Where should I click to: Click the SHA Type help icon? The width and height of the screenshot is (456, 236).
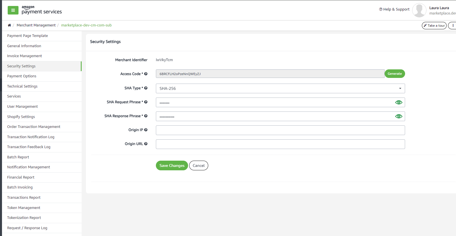pyautogui.click(x=146, y=88)
